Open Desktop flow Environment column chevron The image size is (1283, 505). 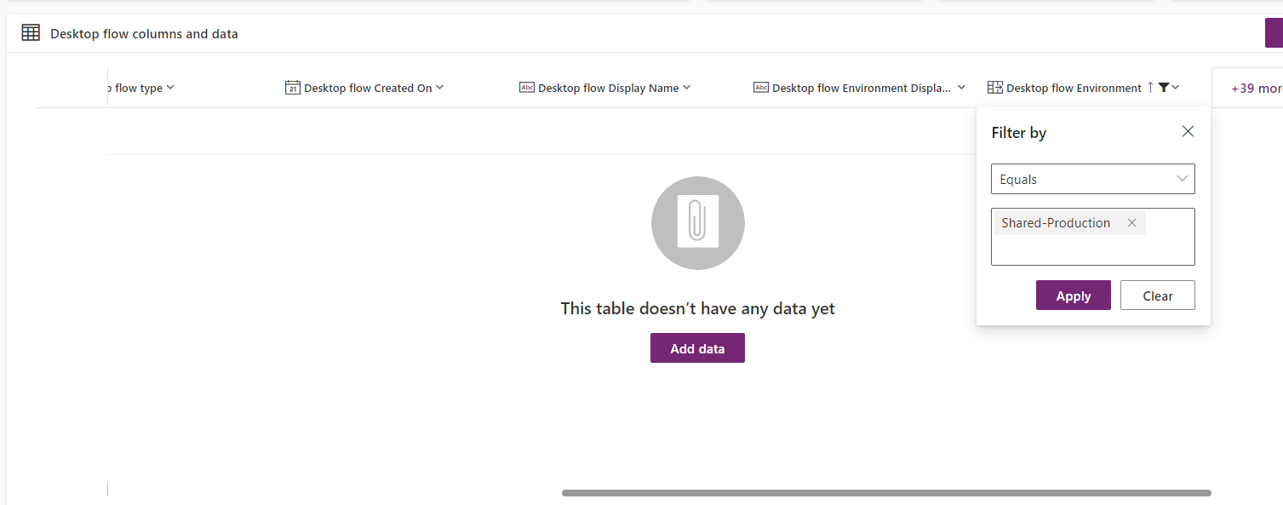coord(1176,88)
